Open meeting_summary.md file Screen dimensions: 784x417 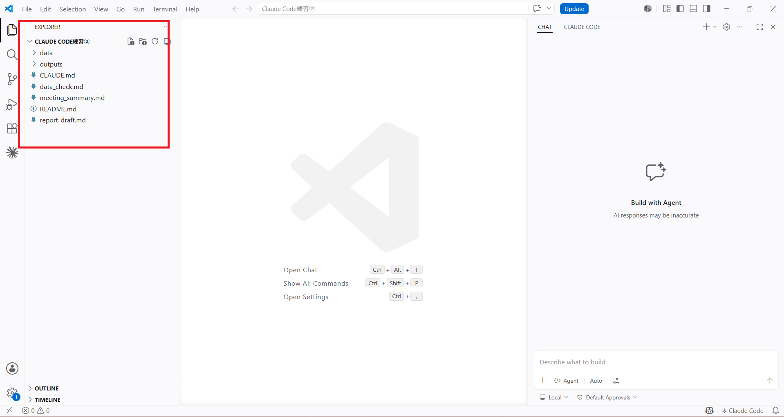72,98
